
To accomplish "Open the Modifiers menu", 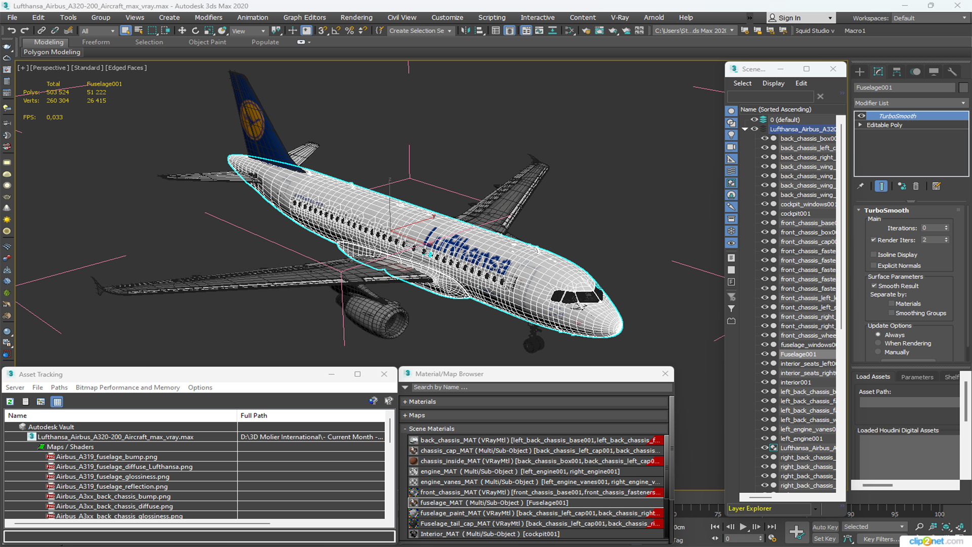I will pyautogui.click(x=208, y=18).
